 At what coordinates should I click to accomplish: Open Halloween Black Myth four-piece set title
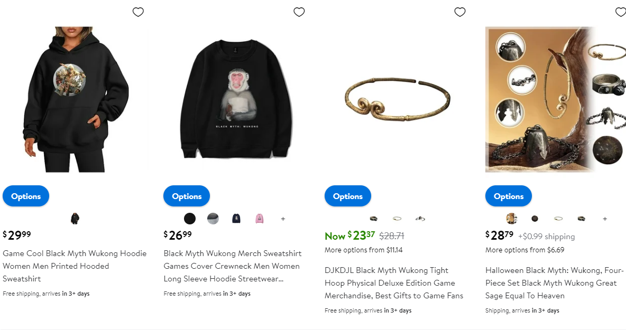[554, 283]
